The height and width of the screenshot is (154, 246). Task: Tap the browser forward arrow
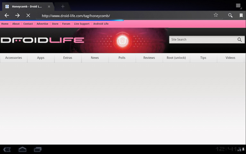pyautogui.click(x=18, y=15)
